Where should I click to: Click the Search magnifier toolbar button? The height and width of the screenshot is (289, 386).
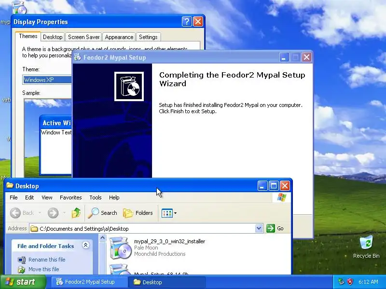103,213
